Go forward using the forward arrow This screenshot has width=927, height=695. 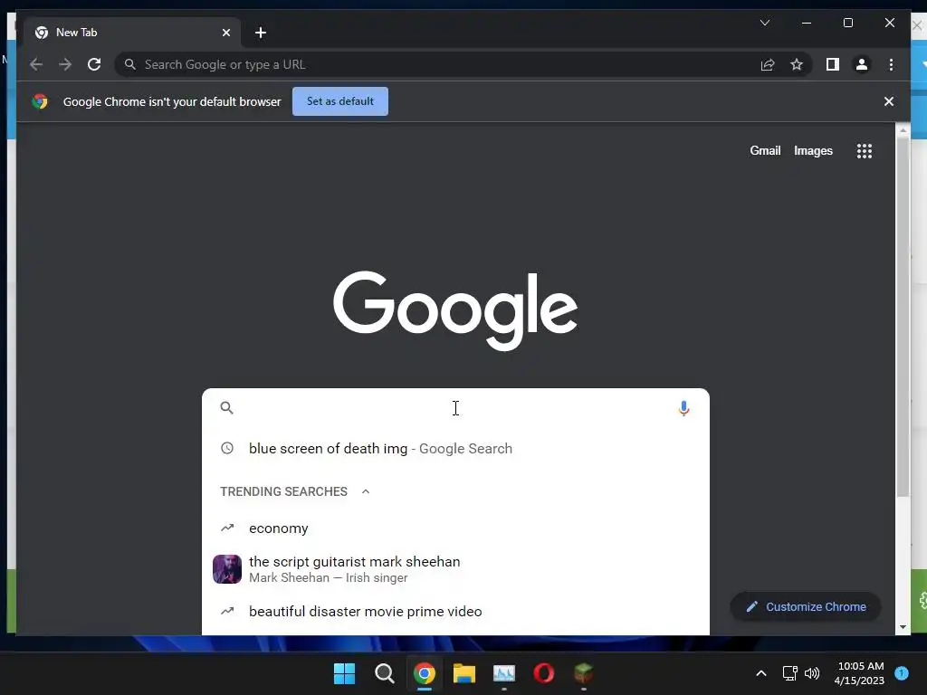tap(65, 64)
